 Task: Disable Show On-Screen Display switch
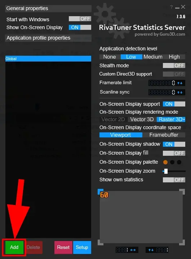[80, 27]
